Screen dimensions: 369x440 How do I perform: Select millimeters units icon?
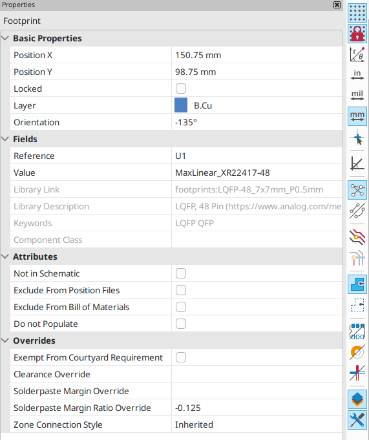click(x=357, y=116)
